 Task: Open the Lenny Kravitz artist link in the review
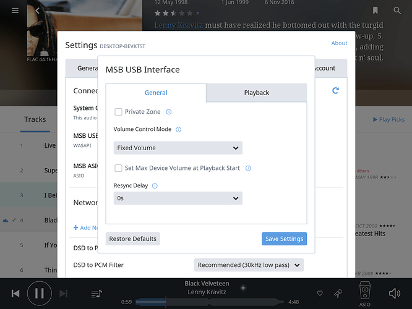178,25
